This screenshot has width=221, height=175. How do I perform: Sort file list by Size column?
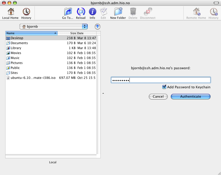tap(67, 33)
